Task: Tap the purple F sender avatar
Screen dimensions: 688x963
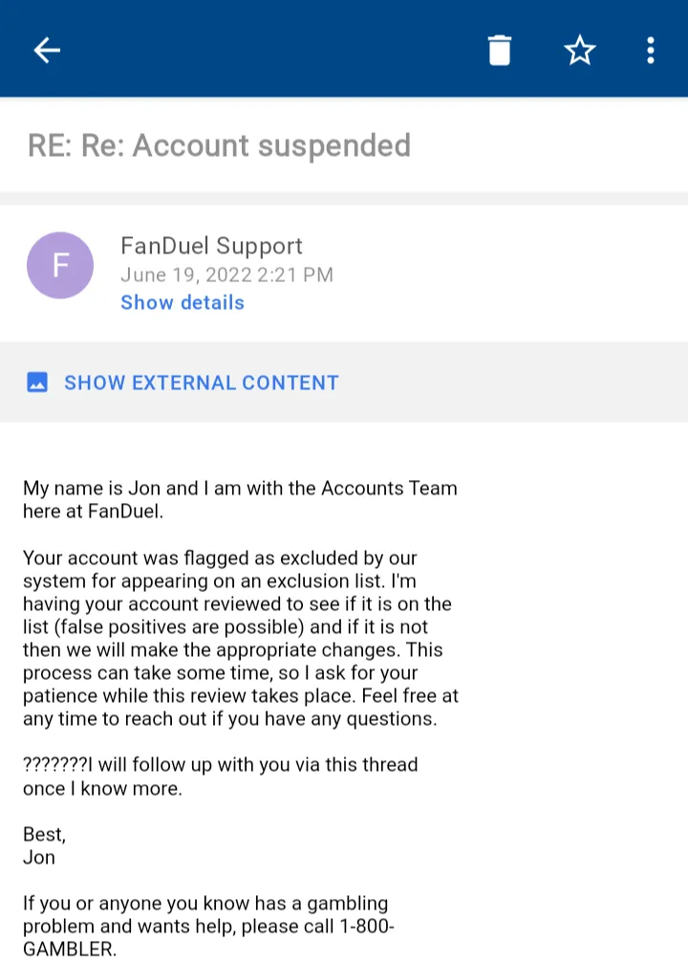Action: (x=60, y=265)
